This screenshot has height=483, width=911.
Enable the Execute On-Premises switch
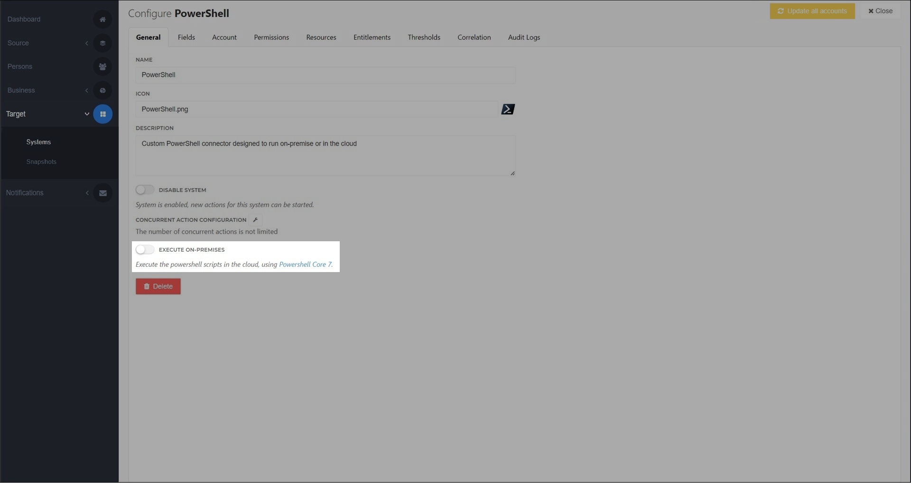coord(145,250)
